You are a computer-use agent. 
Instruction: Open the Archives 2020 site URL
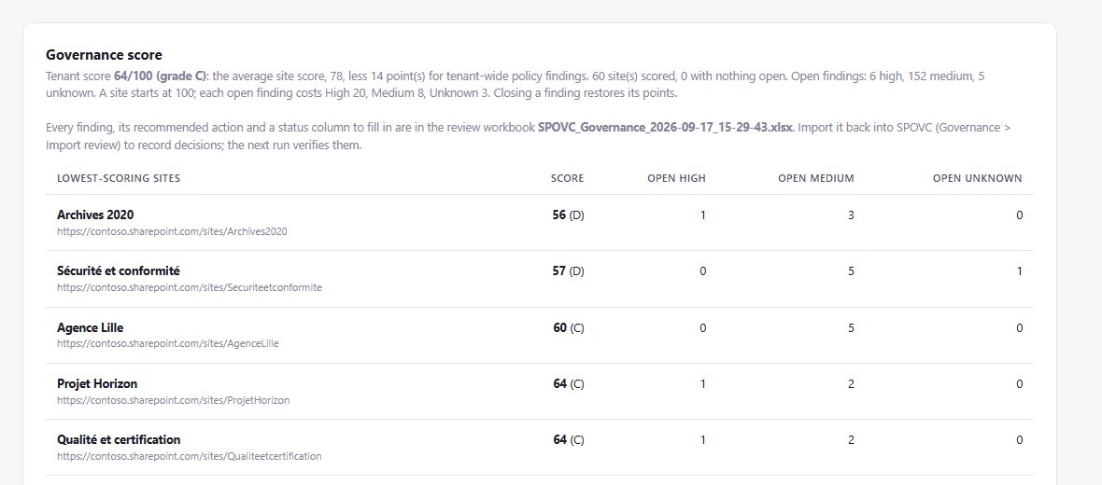[172, 231]
